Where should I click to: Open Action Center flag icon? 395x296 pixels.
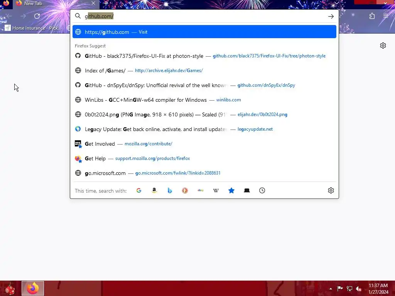coord(340,288)
